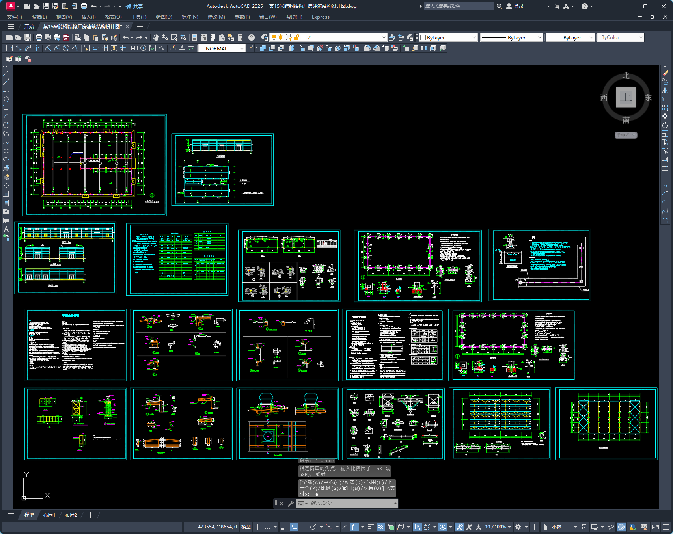The height and width of the screenshot is (534, 673).
Task: Toggle dynamic input in status bar
Action: [294, 527]
